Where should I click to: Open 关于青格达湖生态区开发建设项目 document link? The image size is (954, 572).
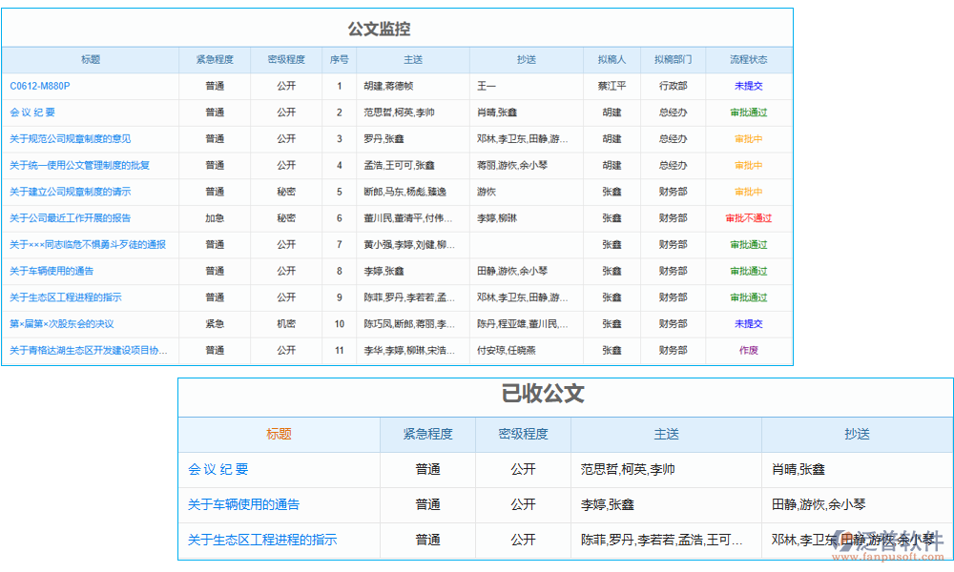click(88, 351)
